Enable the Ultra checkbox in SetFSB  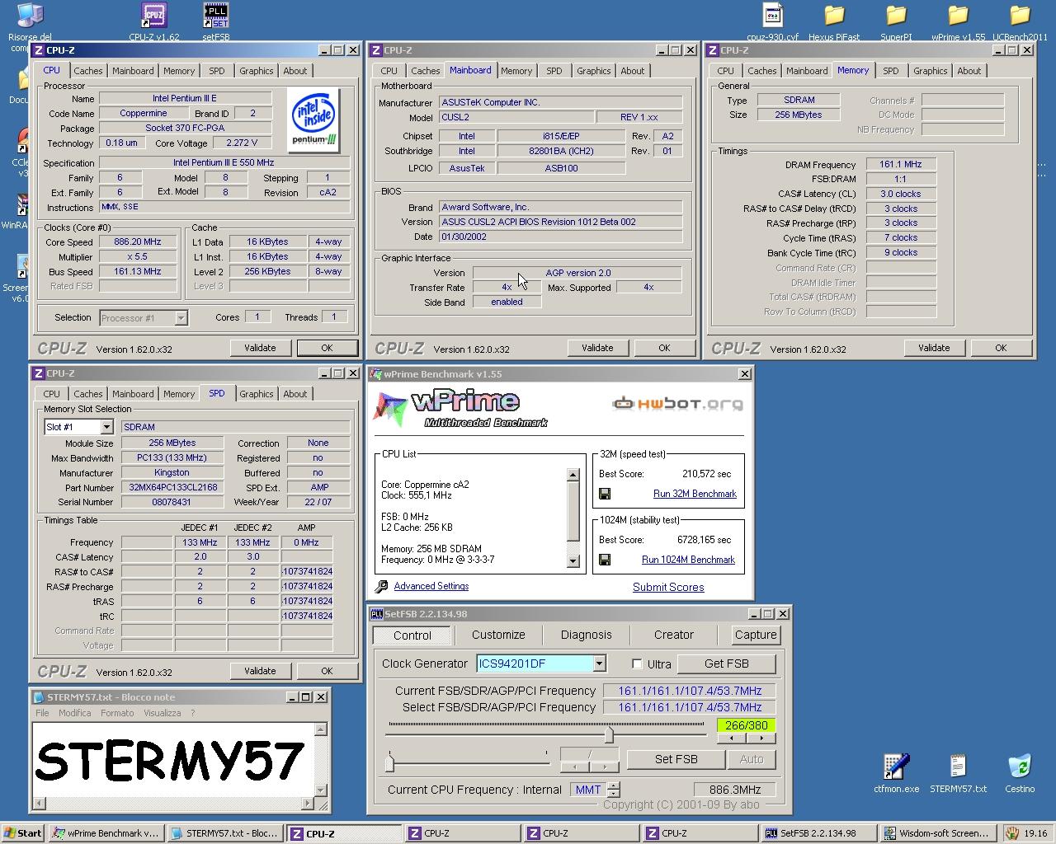[637, 663]
